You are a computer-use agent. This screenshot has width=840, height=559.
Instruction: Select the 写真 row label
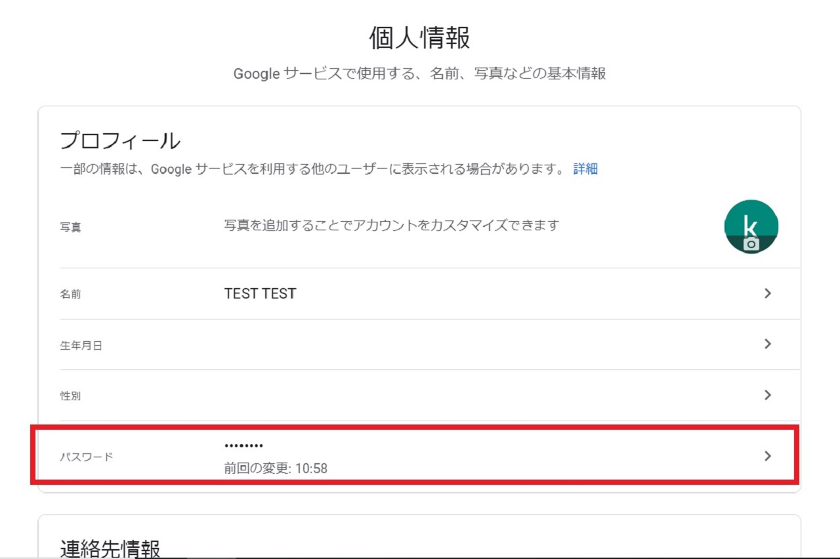(x=71, y=229)
